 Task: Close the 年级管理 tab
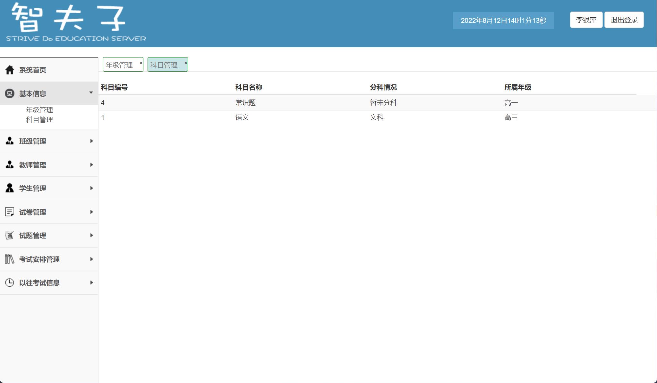tap(141, 63)
